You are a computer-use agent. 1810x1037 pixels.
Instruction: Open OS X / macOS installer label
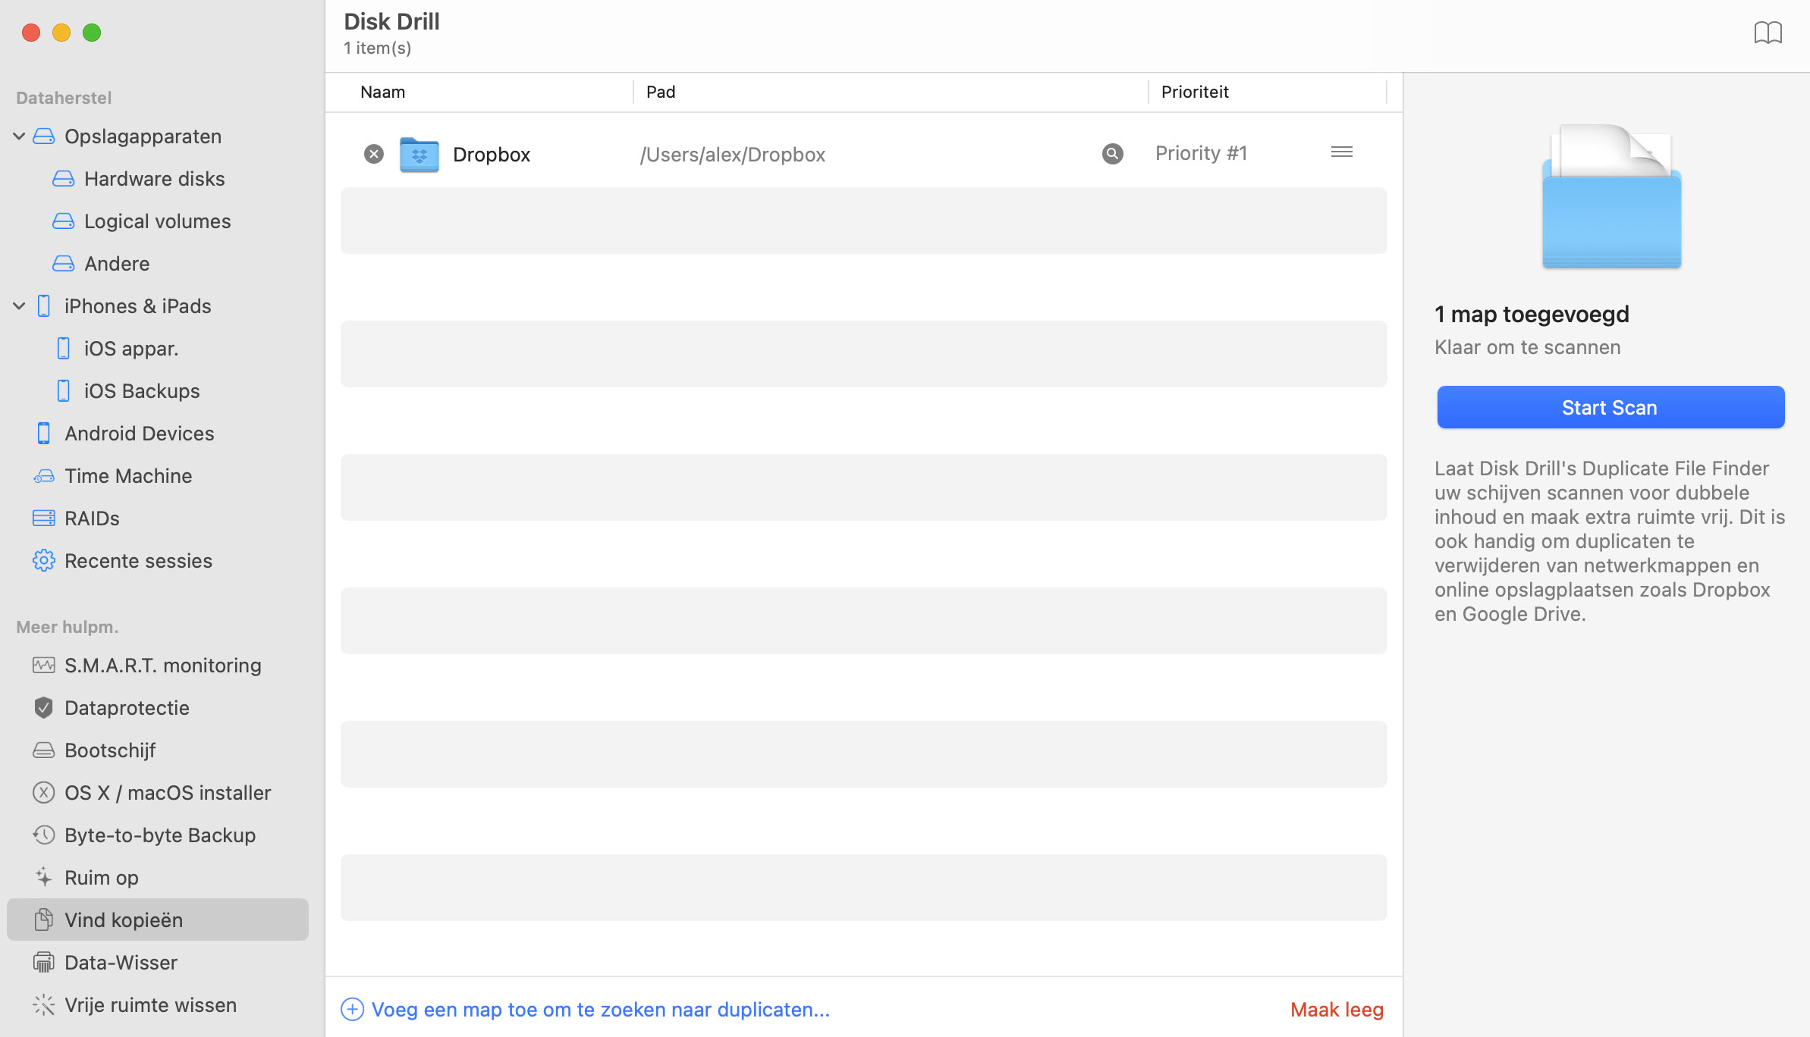[x=168, y=793]
